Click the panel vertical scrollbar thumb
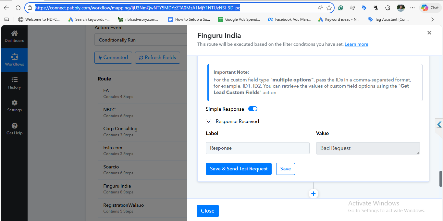443x221 pixels. point(441,178)
